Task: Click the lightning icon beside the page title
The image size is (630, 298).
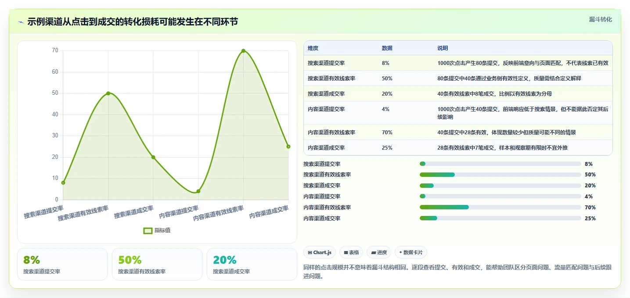Action: [x=21, y=22]
